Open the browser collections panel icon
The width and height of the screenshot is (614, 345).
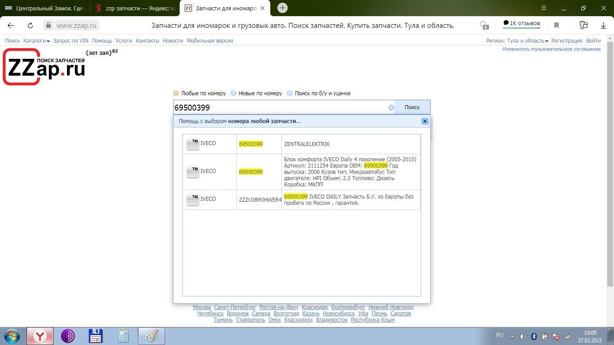[583, 26]
